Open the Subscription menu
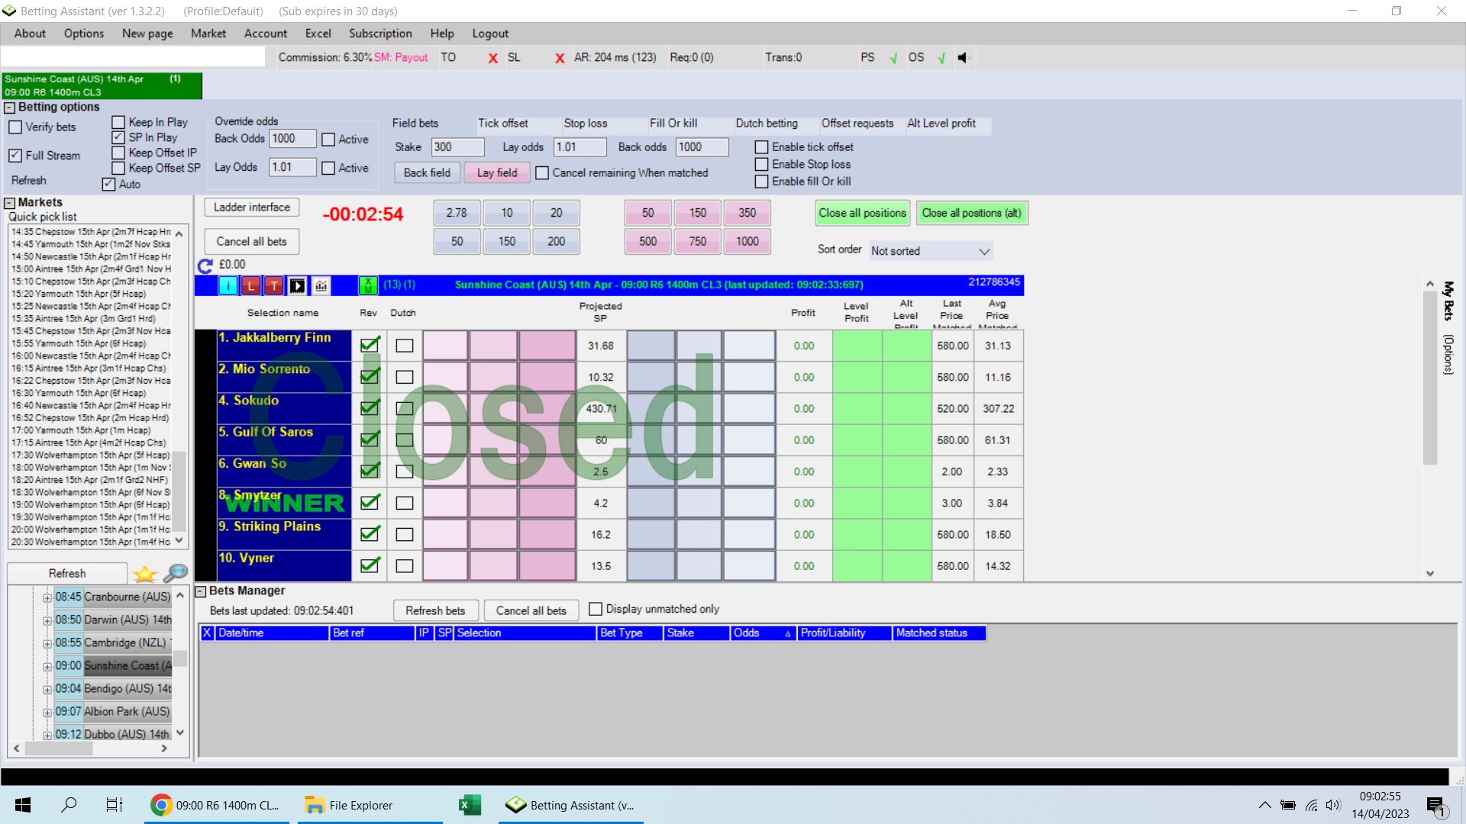The image size is (1466, 824). [x=379, y=34]
